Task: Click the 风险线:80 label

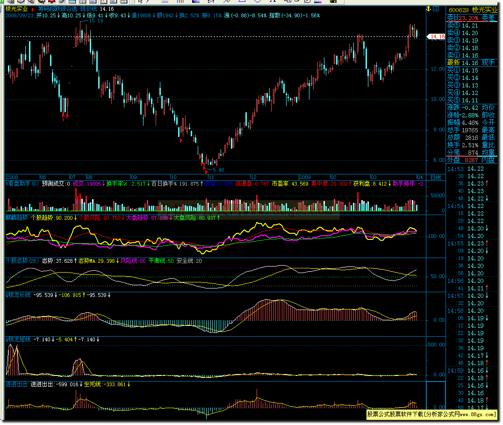Action: 133,261
